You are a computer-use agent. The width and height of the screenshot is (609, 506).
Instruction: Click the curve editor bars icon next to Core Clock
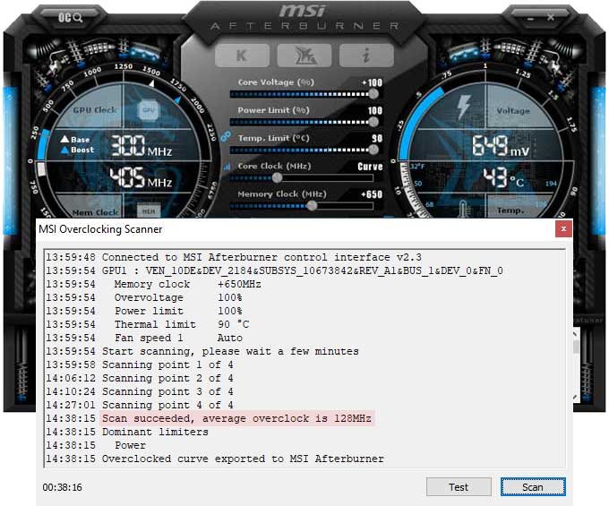click(x=227, y=167)
